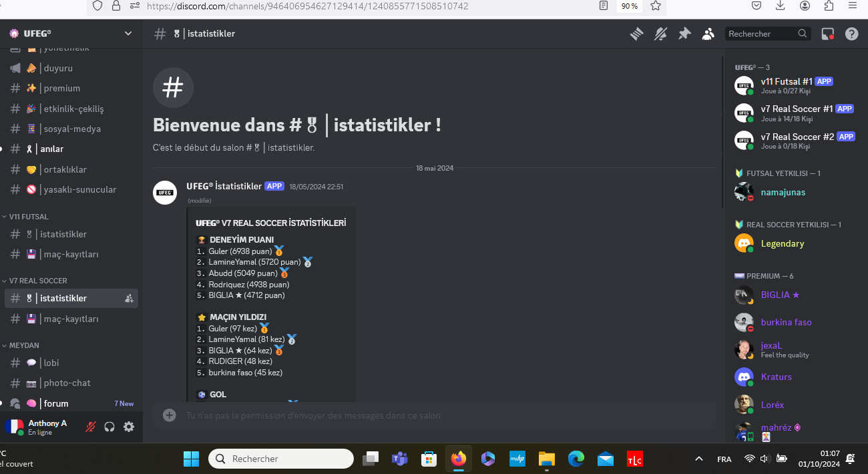Click the UFEG İstatistikler bot avatar
The image size is (868, 474).
coord(165,193)
